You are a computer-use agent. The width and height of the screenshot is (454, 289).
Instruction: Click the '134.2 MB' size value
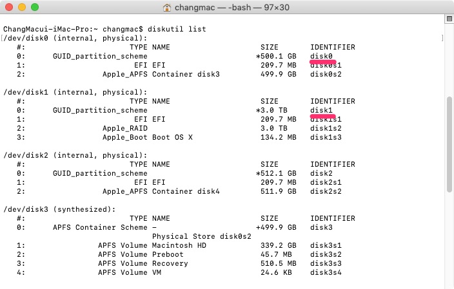pyautogui.click(x=279, y=137)
